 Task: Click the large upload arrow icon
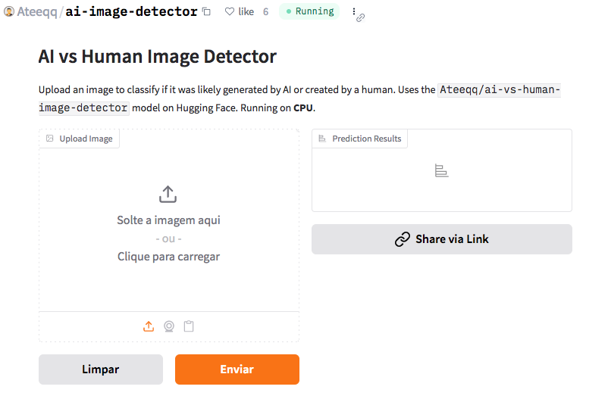(x=168, y=195)
